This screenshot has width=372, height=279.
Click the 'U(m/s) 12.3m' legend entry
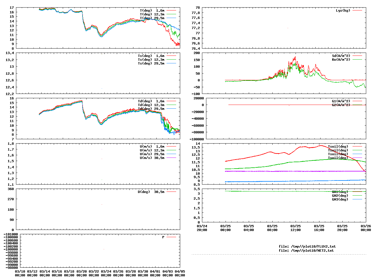(152, 150)
